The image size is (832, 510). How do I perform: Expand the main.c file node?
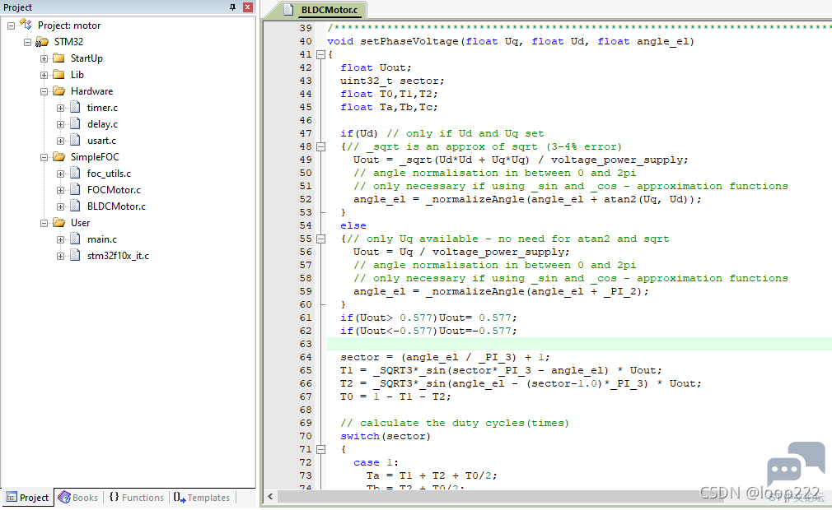60,239
